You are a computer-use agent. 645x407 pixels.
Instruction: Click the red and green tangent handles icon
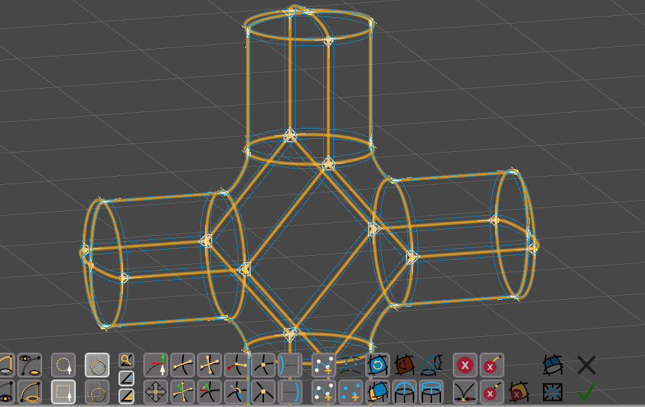coord(209,392)
